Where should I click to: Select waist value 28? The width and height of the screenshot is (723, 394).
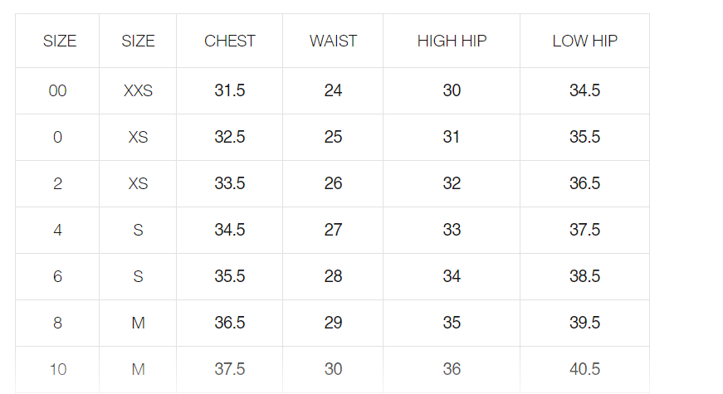tap(333, 276)
